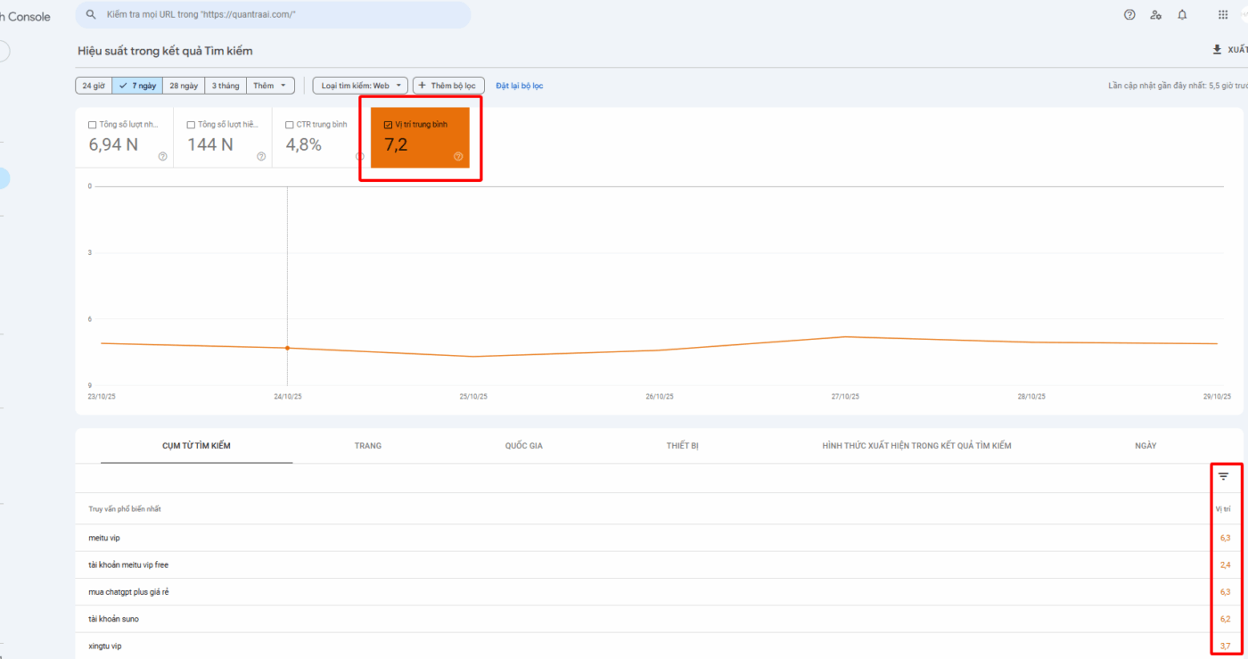Switch to the QUỐC GIA tab

(523, 446)
